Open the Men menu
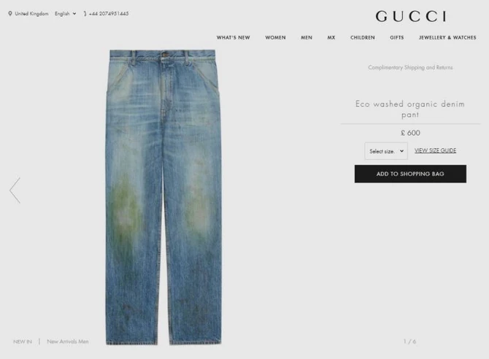Viewport: 489px width, 359px height. (307, 37)
